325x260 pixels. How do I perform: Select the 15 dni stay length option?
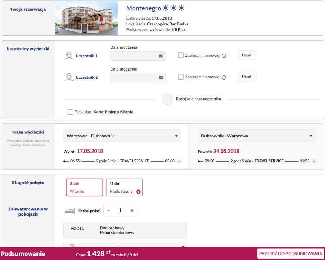pyautogui.click(x=124, y=187)
